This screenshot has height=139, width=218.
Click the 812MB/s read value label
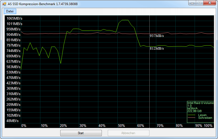[x=157, y=48]
